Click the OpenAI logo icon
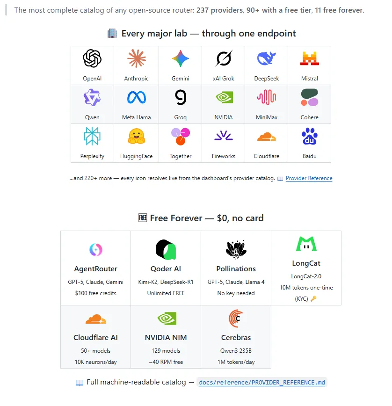Screen dimensions: 392x406 coord(92,58)
